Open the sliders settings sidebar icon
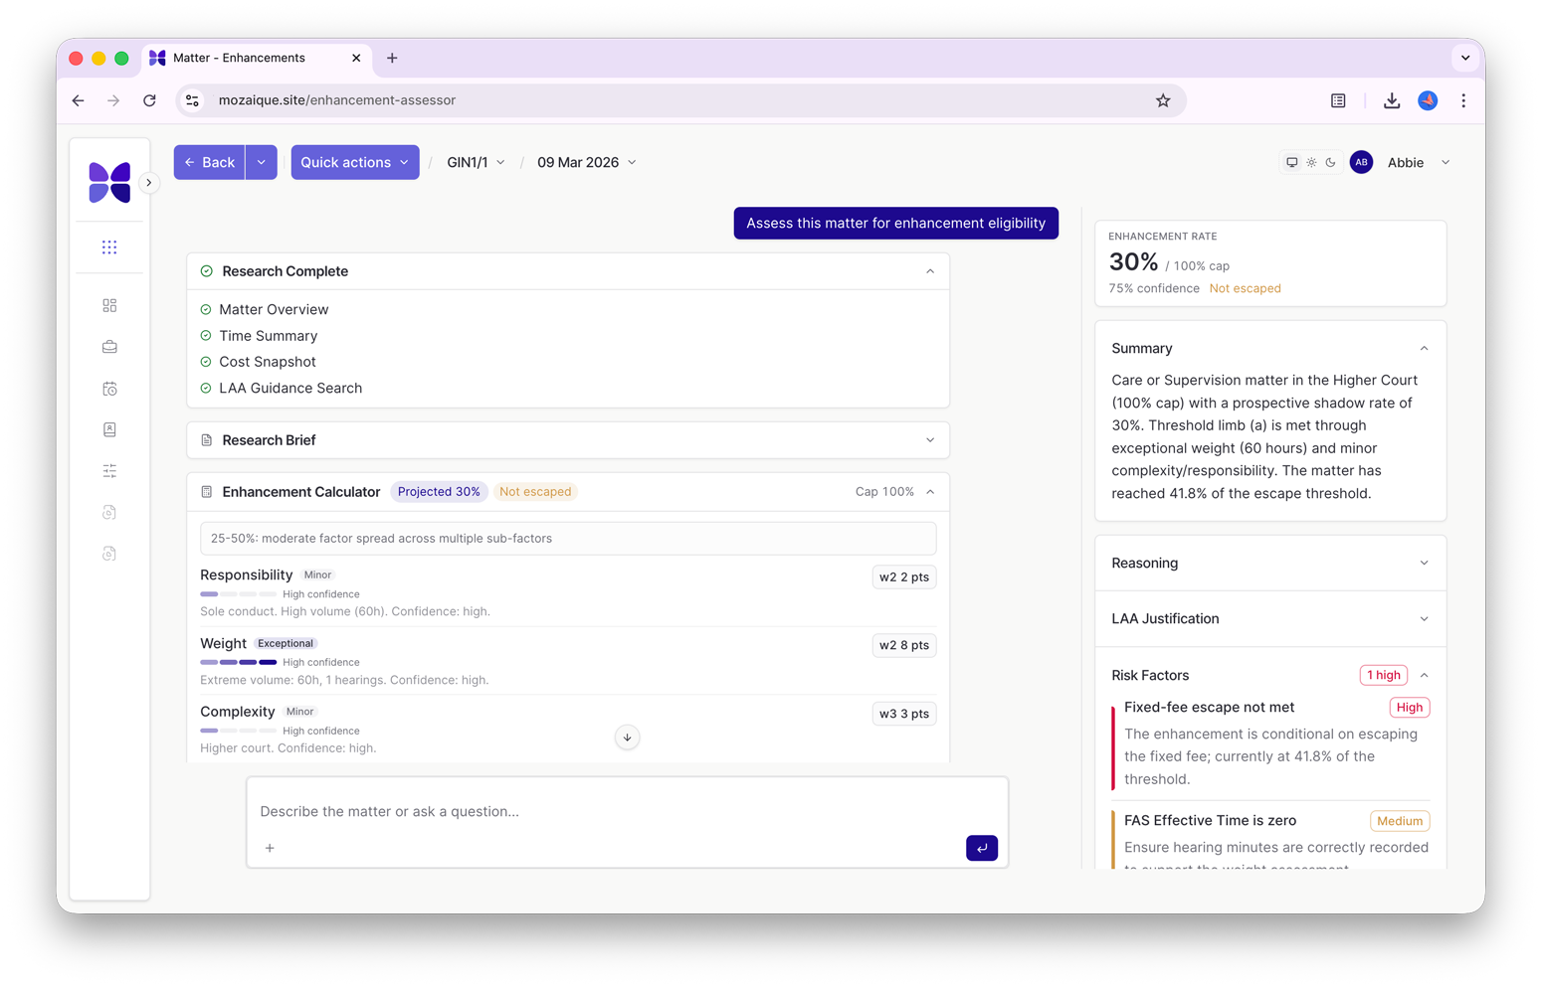1541x987 pixels. click(x=109, y=471)
